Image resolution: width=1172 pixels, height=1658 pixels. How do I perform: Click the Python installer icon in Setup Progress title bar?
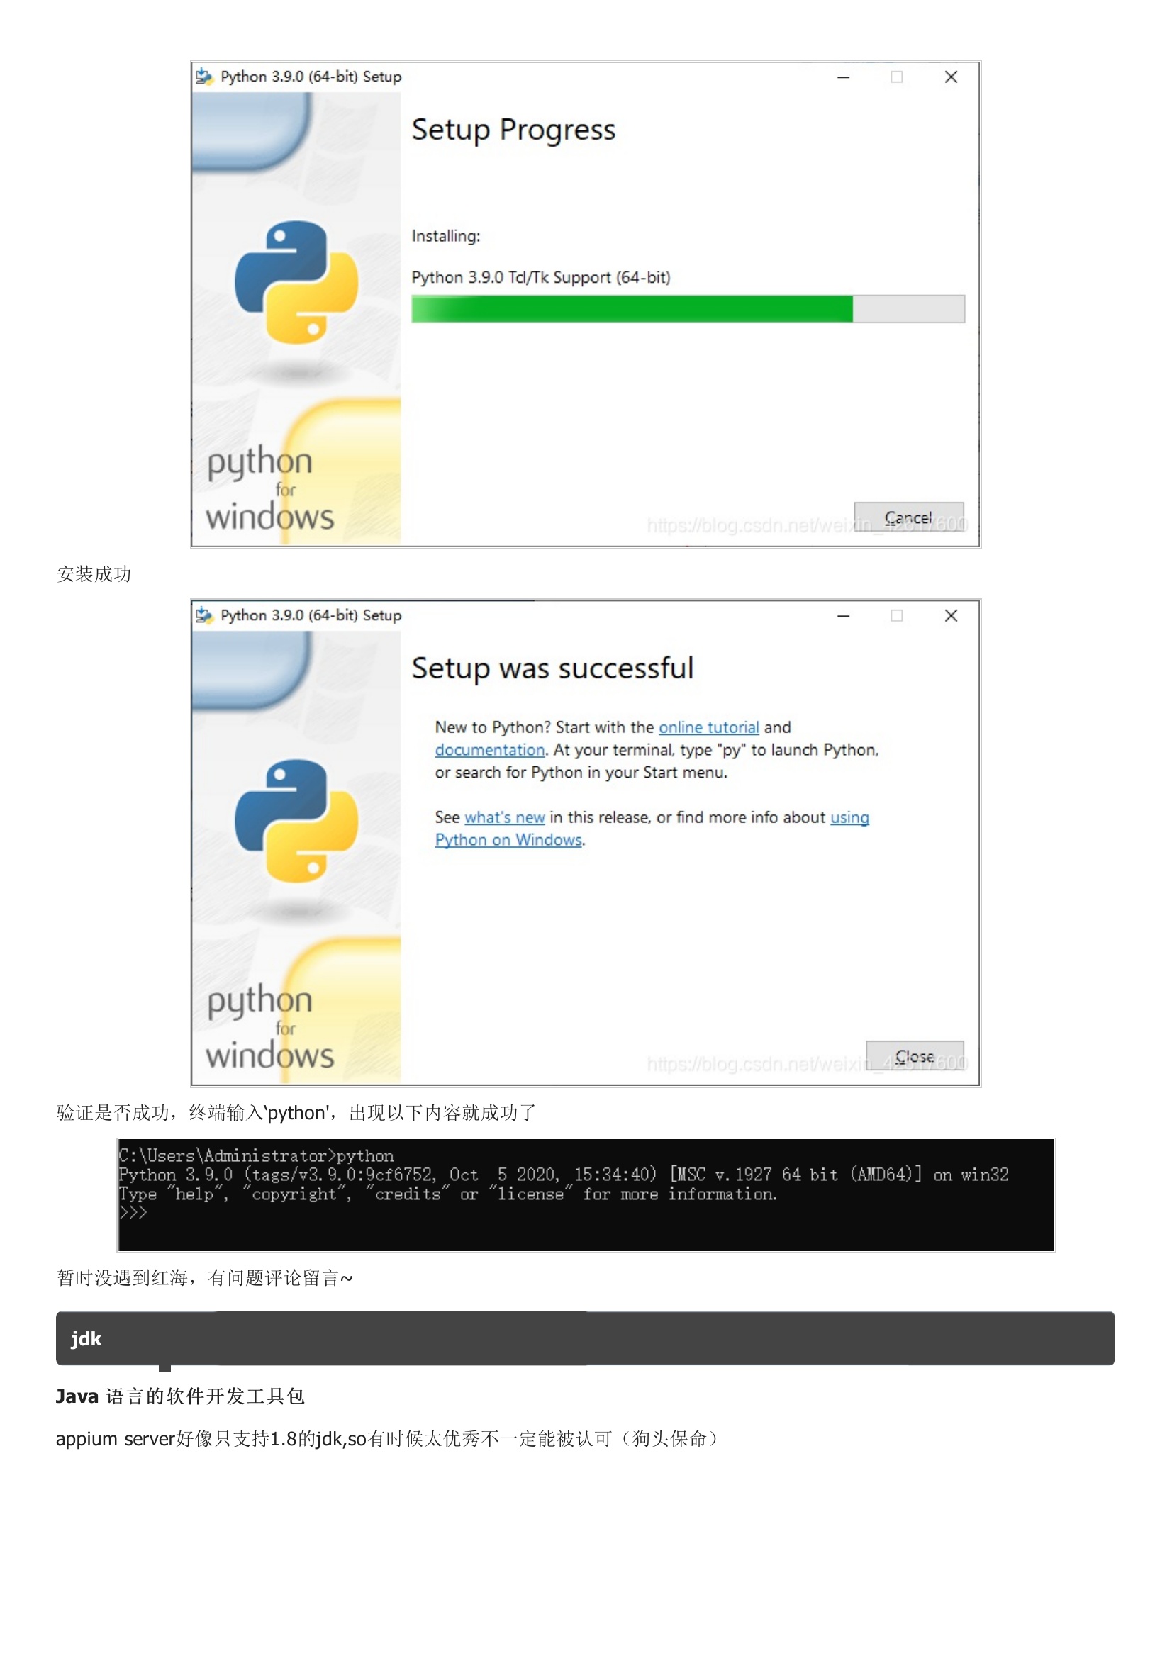(x=204, y=77)
